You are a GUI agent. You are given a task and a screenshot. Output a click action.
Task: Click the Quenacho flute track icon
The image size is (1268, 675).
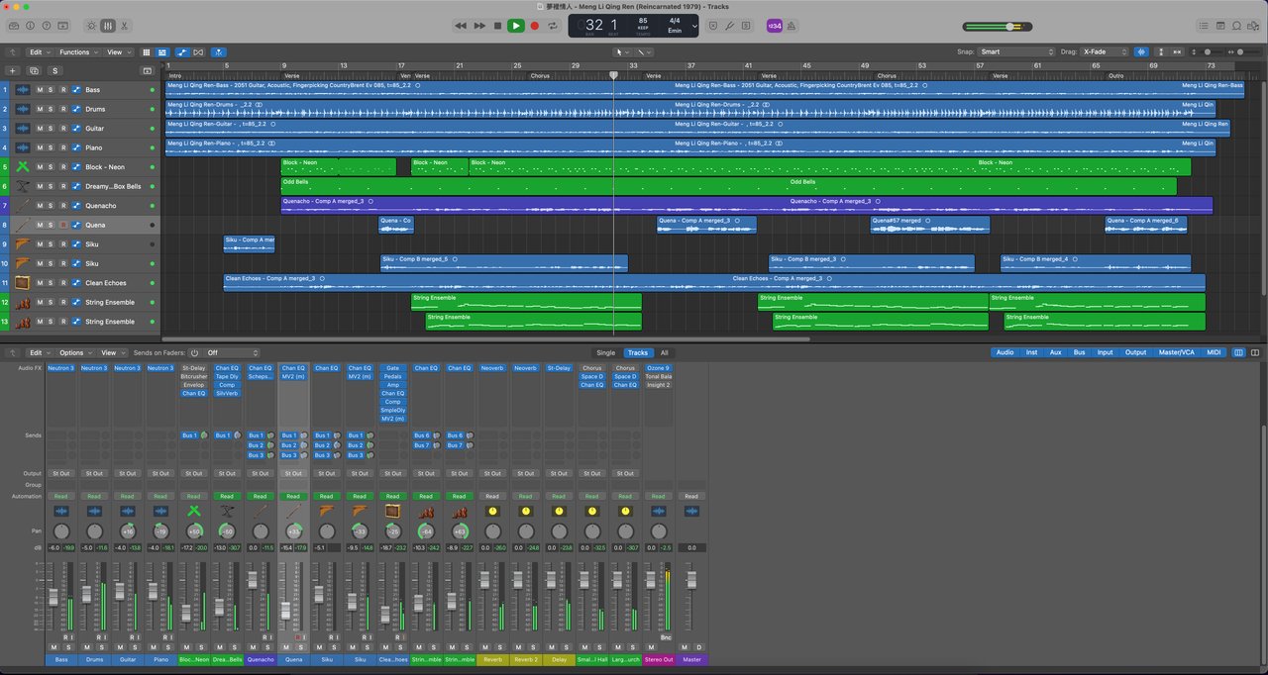tap(23, 206)
